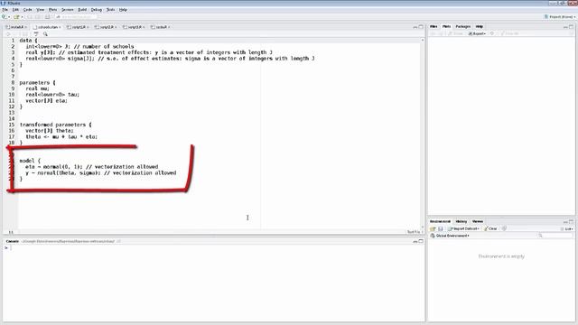This screenshot has width=578, height=325.
Task: Minimize the Environment pane
Action: (x=565, y=221)
